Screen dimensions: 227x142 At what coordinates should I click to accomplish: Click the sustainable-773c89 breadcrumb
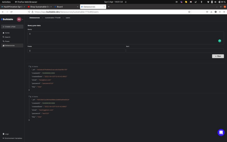click(53, 18)
